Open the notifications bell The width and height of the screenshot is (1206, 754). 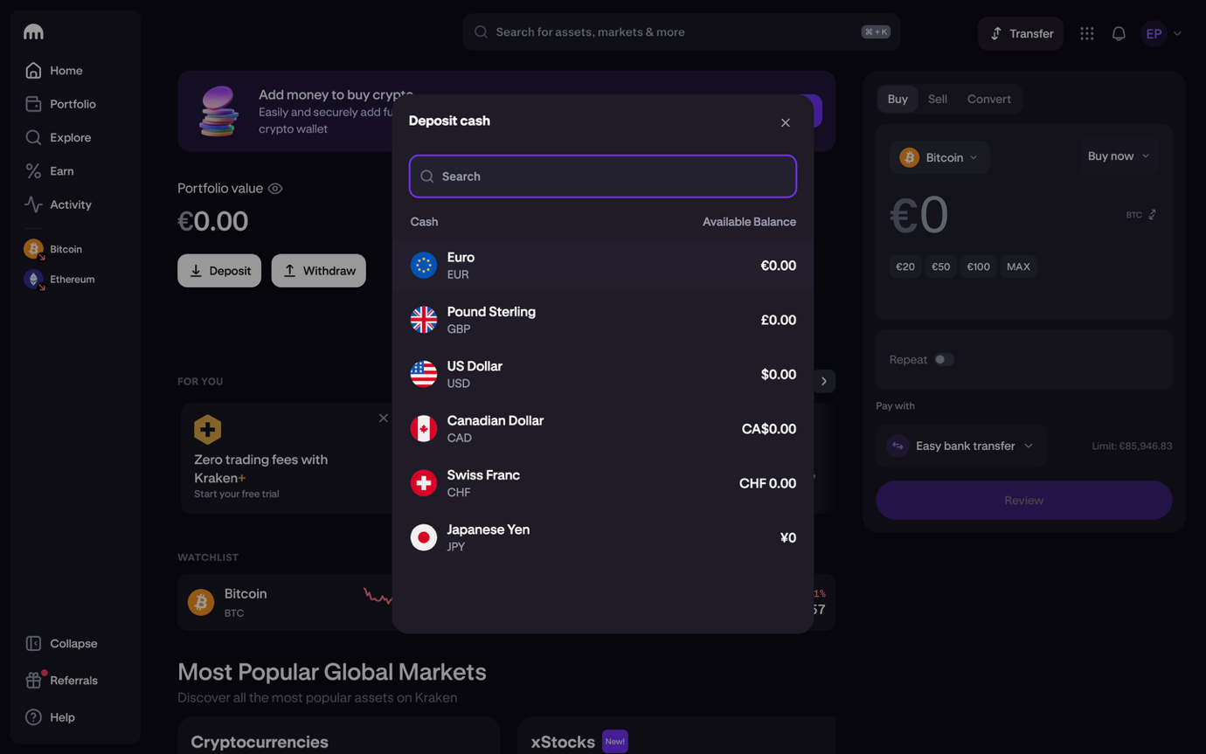[1119, 33]
